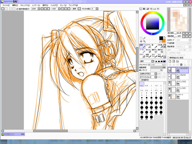Viewport: 192px width, 144px height.
Task: Select the 水彩筆 watercolor brush tool
Action: click(x=160, y=46)
